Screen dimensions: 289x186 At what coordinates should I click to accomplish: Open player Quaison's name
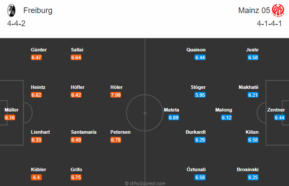[x=196, y=50]
